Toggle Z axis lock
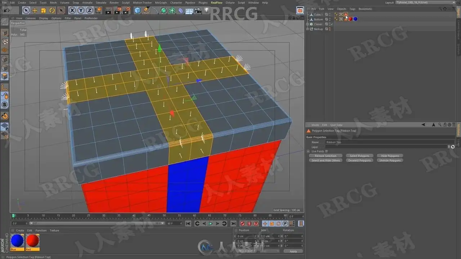Viewport: 461px width, 259px height. click(89, 10)
